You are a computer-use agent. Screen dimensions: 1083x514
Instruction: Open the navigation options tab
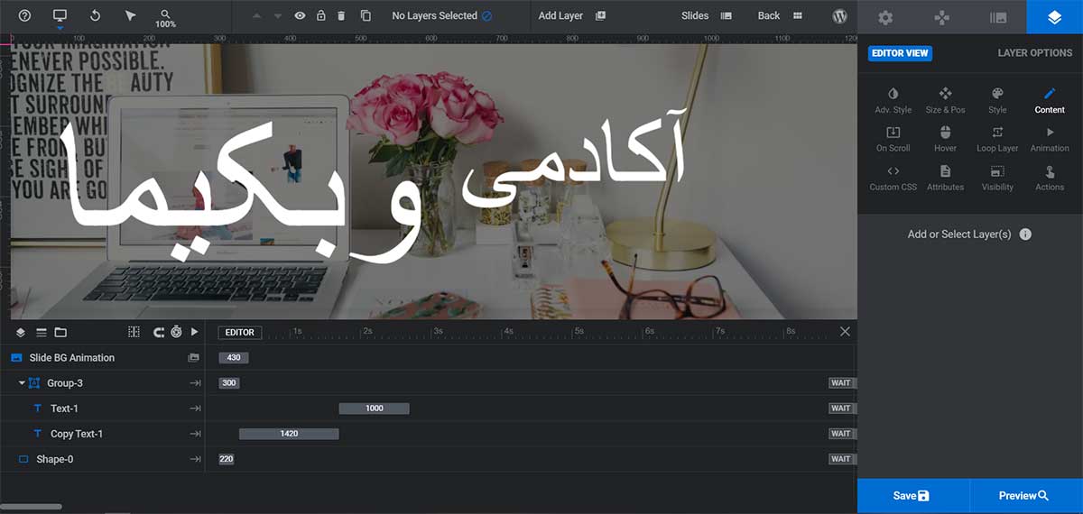tap(941, 17)
